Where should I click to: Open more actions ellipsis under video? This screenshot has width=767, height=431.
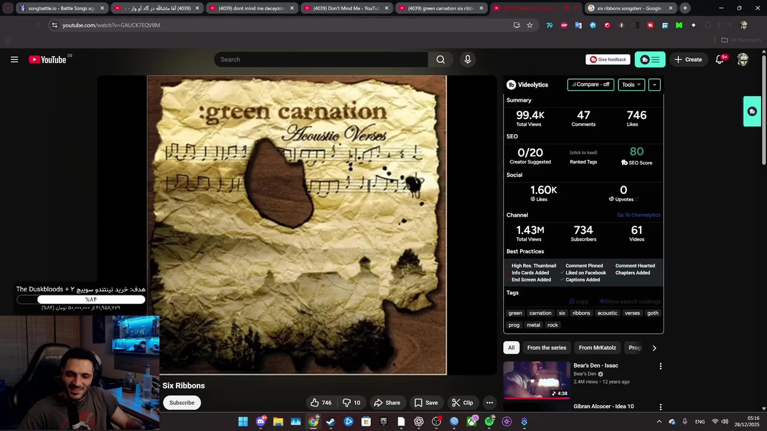tap(490, 403)
